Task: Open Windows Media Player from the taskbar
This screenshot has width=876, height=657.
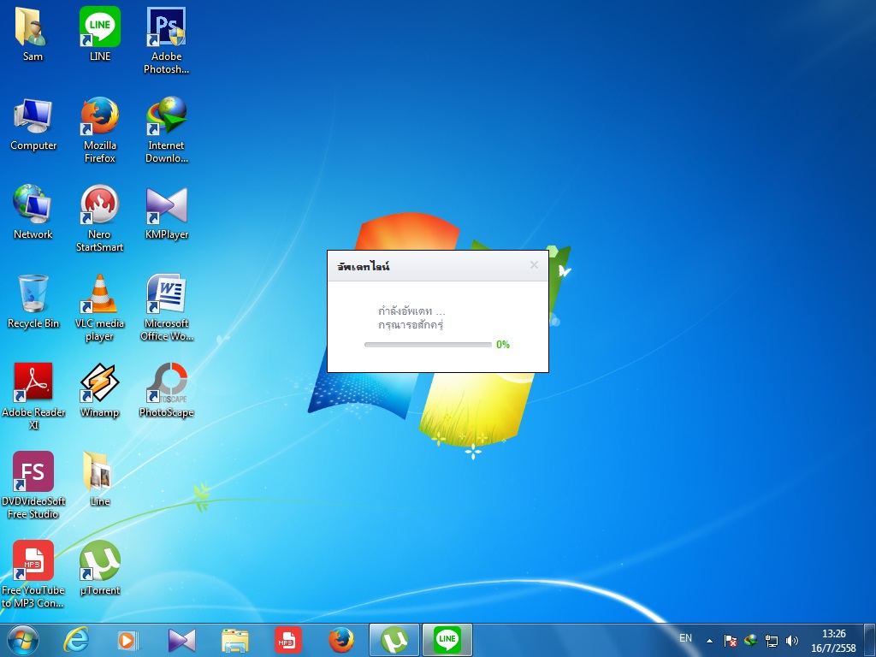Action: (128, 640)
